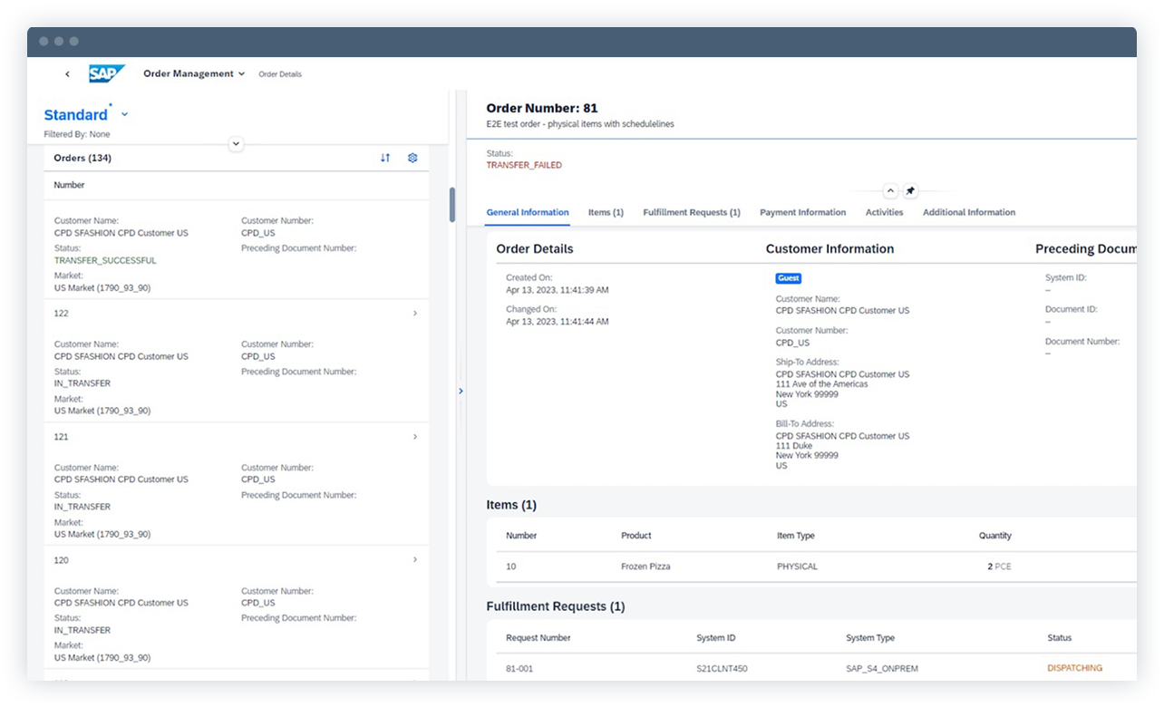This screenshot has height=707, width=1164.
Task: Expand order 122 using its row chevron
Action: pos(414,313)
